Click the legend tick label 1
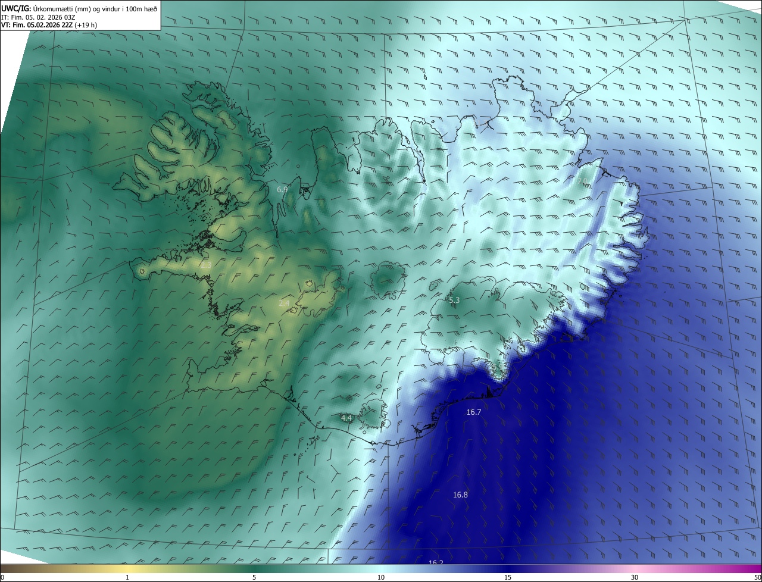The image size is (762, 582). pyautogui.click(x=127, y=578)
